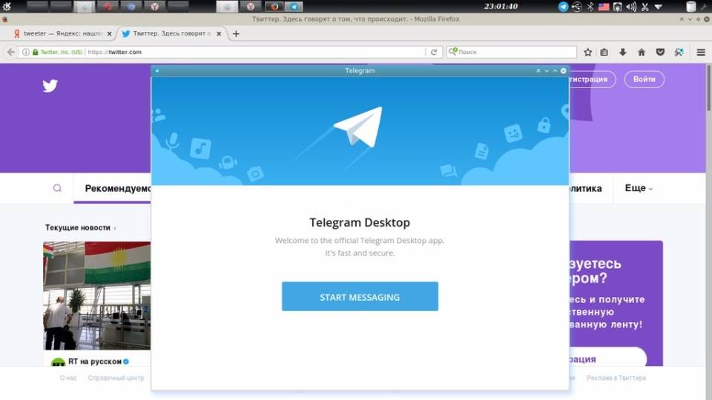Click the extension icon left of the hamburger menu

point(679,52)
